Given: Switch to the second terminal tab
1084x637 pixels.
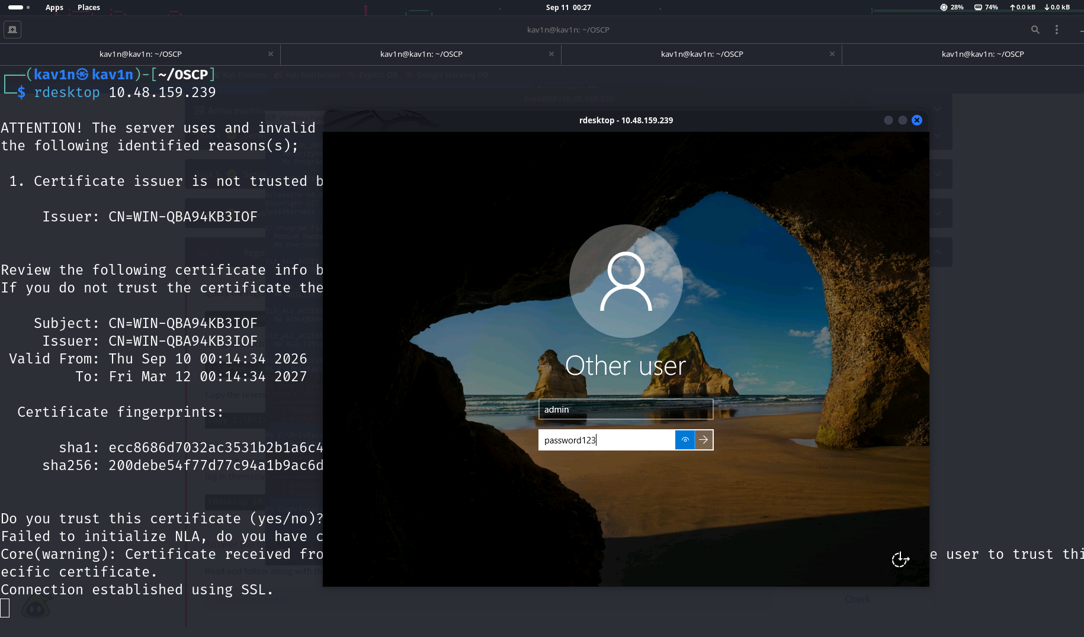Looking at the screenshot, I should (421, 54).
